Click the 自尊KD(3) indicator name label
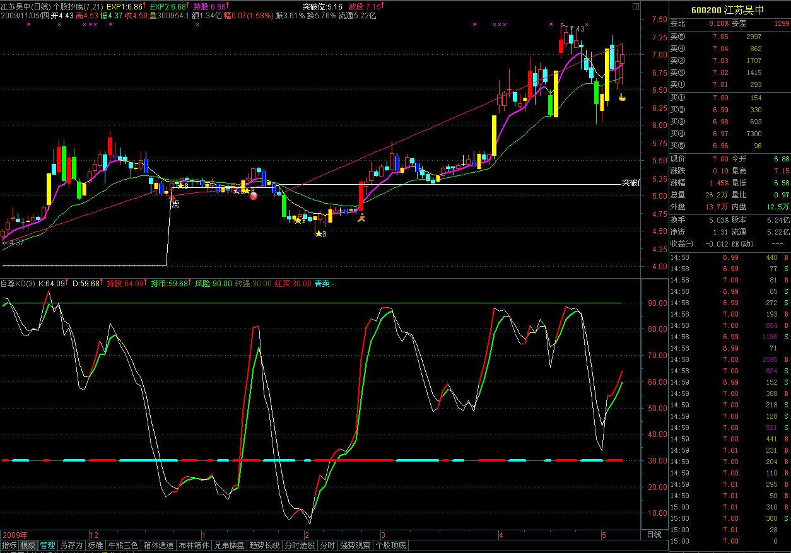This screenshot has width=791, height=553. pos(18,284)
